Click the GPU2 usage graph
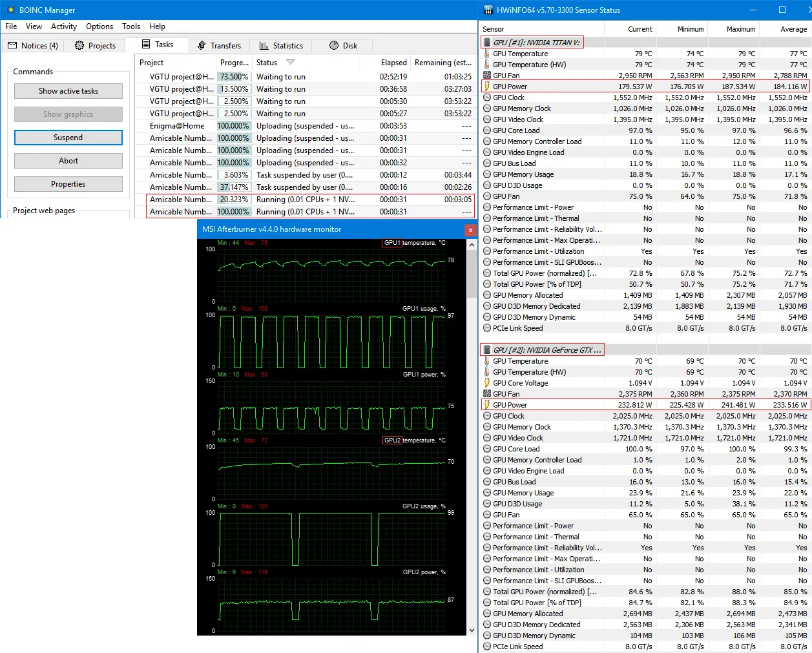 331,539
